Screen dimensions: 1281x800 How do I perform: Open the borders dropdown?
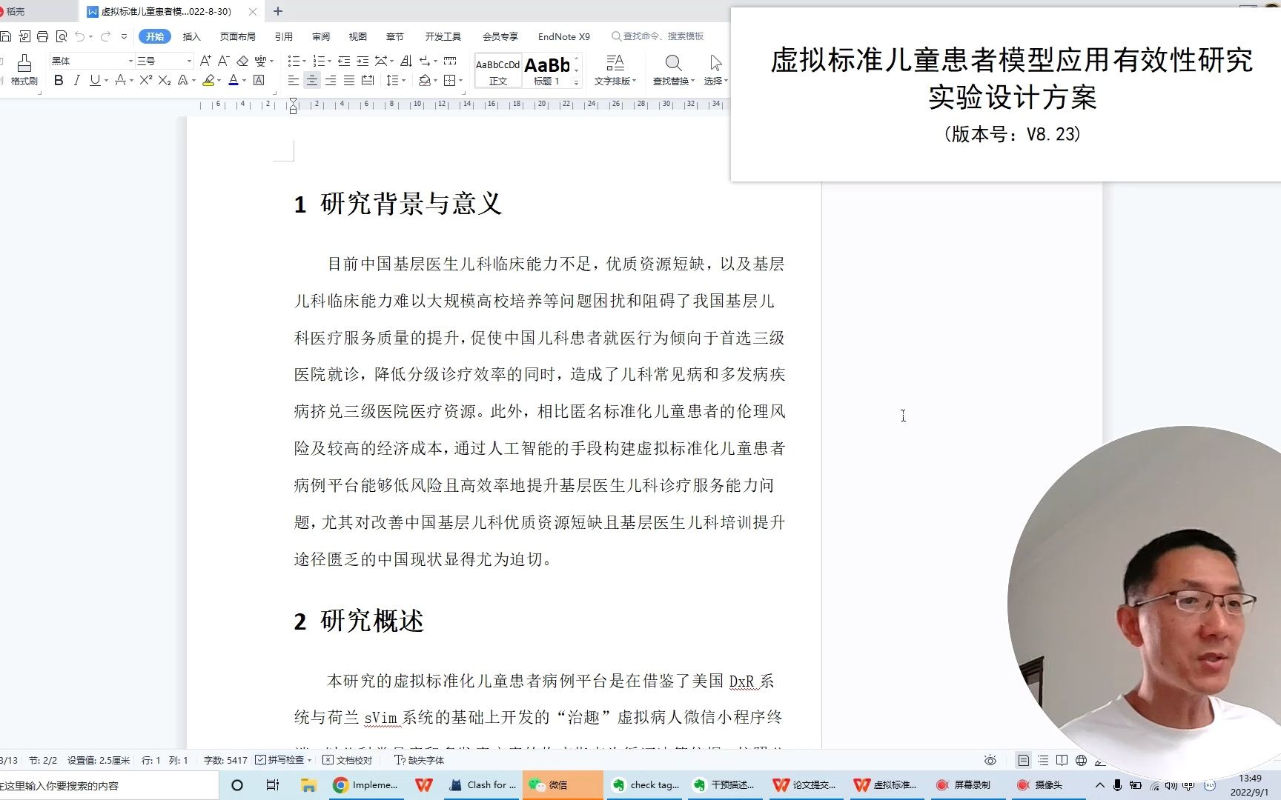coord(460,81)
